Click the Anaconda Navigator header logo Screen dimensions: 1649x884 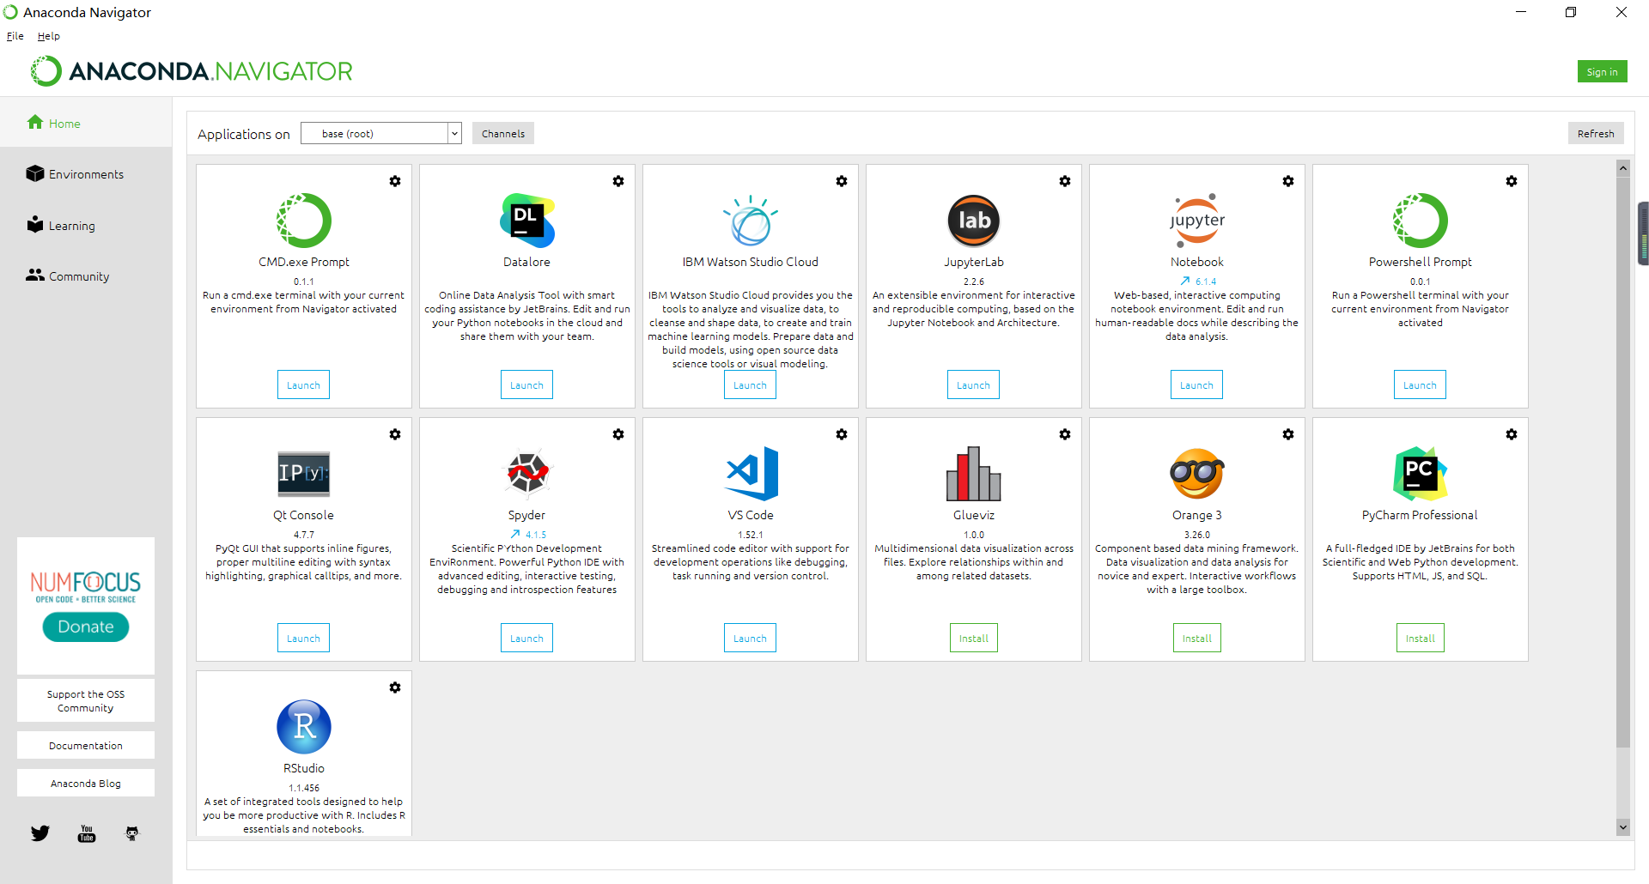[192, 71]
